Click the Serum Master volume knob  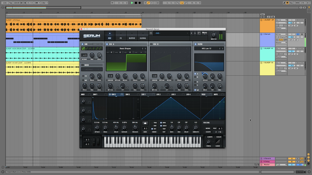coord(213,35)
